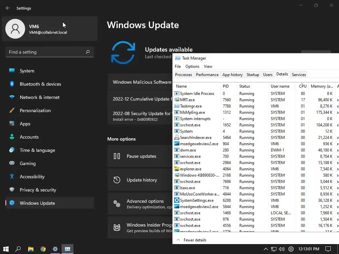Viewport: 339px width, 254px height.
Task: Switch to the Users tab
Action: pos(267,74)
